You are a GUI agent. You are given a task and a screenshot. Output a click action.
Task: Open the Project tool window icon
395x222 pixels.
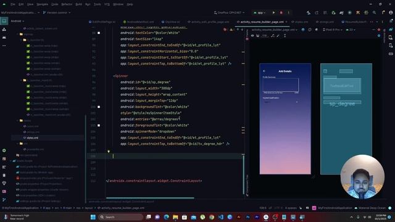(4, 21)
